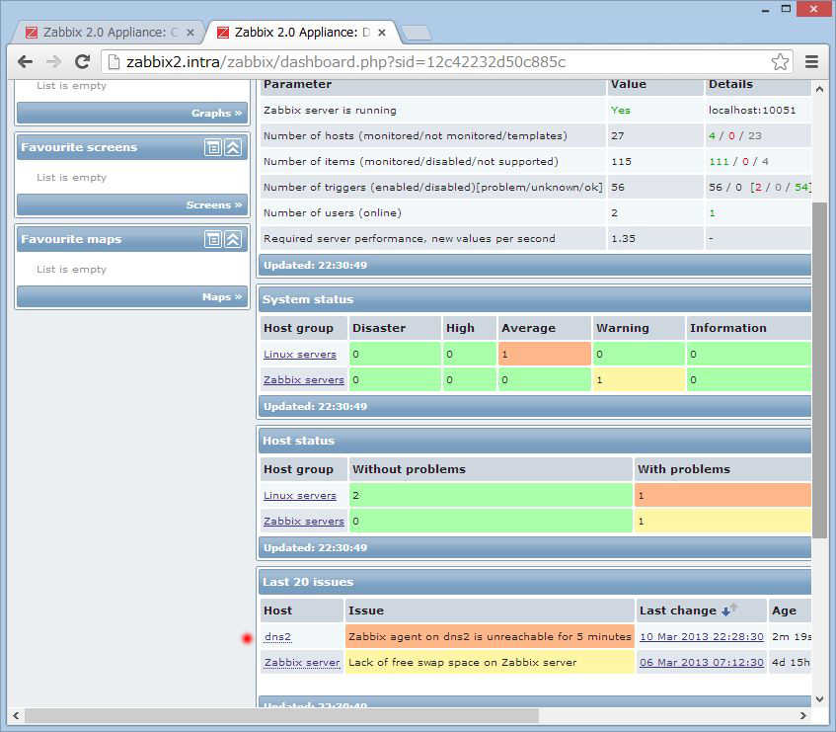The width and height of the screenshot is (836, 732).
Task: Open the Favourite screens menu icon
Action: (x=213, y=147)
